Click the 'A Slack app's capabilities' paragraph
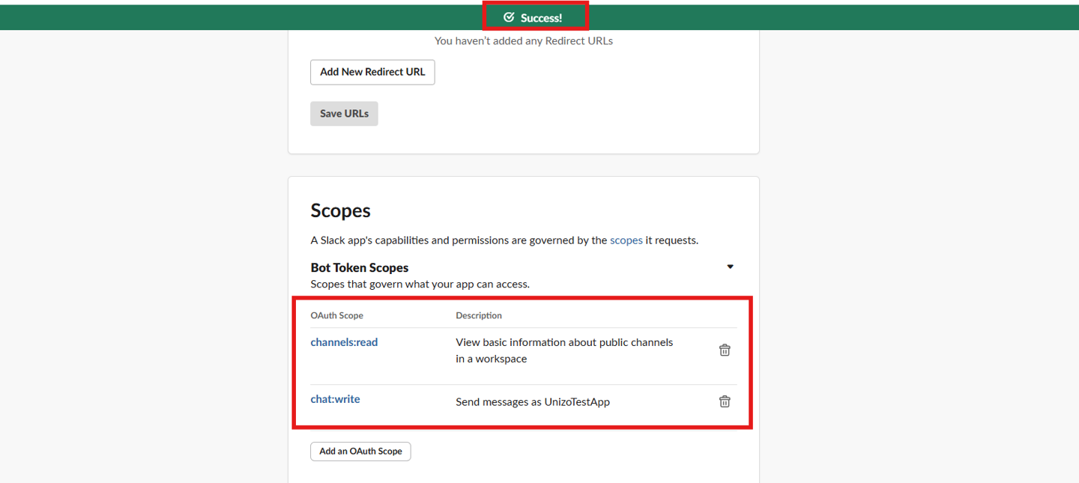1079x483 pixels. (x=458, y=240)
